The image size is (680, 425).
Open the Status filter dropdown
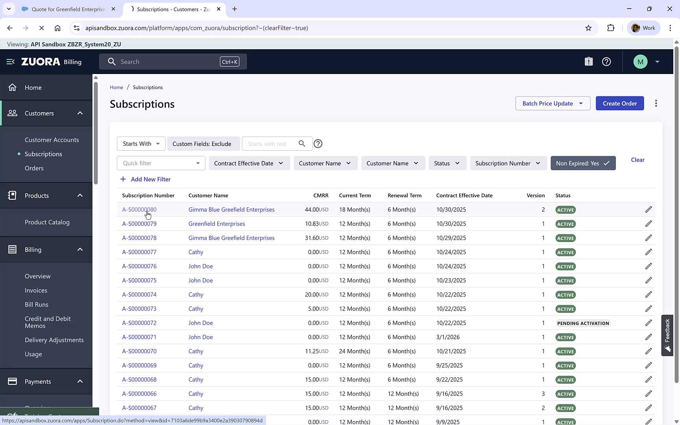coord(447,163)
